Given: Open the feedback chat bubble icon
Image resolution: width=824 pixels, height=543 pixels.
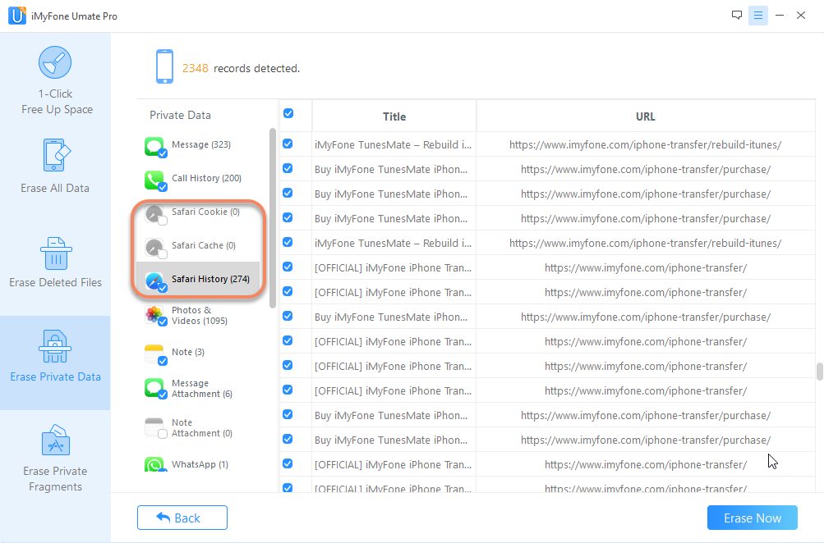Looking at the screenshot, I should 737,16.
